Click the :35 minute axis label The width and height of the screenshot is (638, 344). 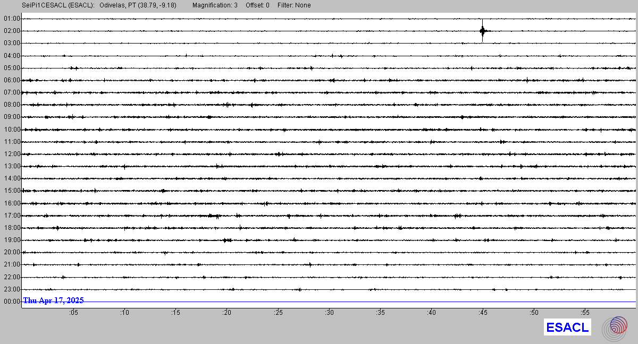[x=380, y=313]
